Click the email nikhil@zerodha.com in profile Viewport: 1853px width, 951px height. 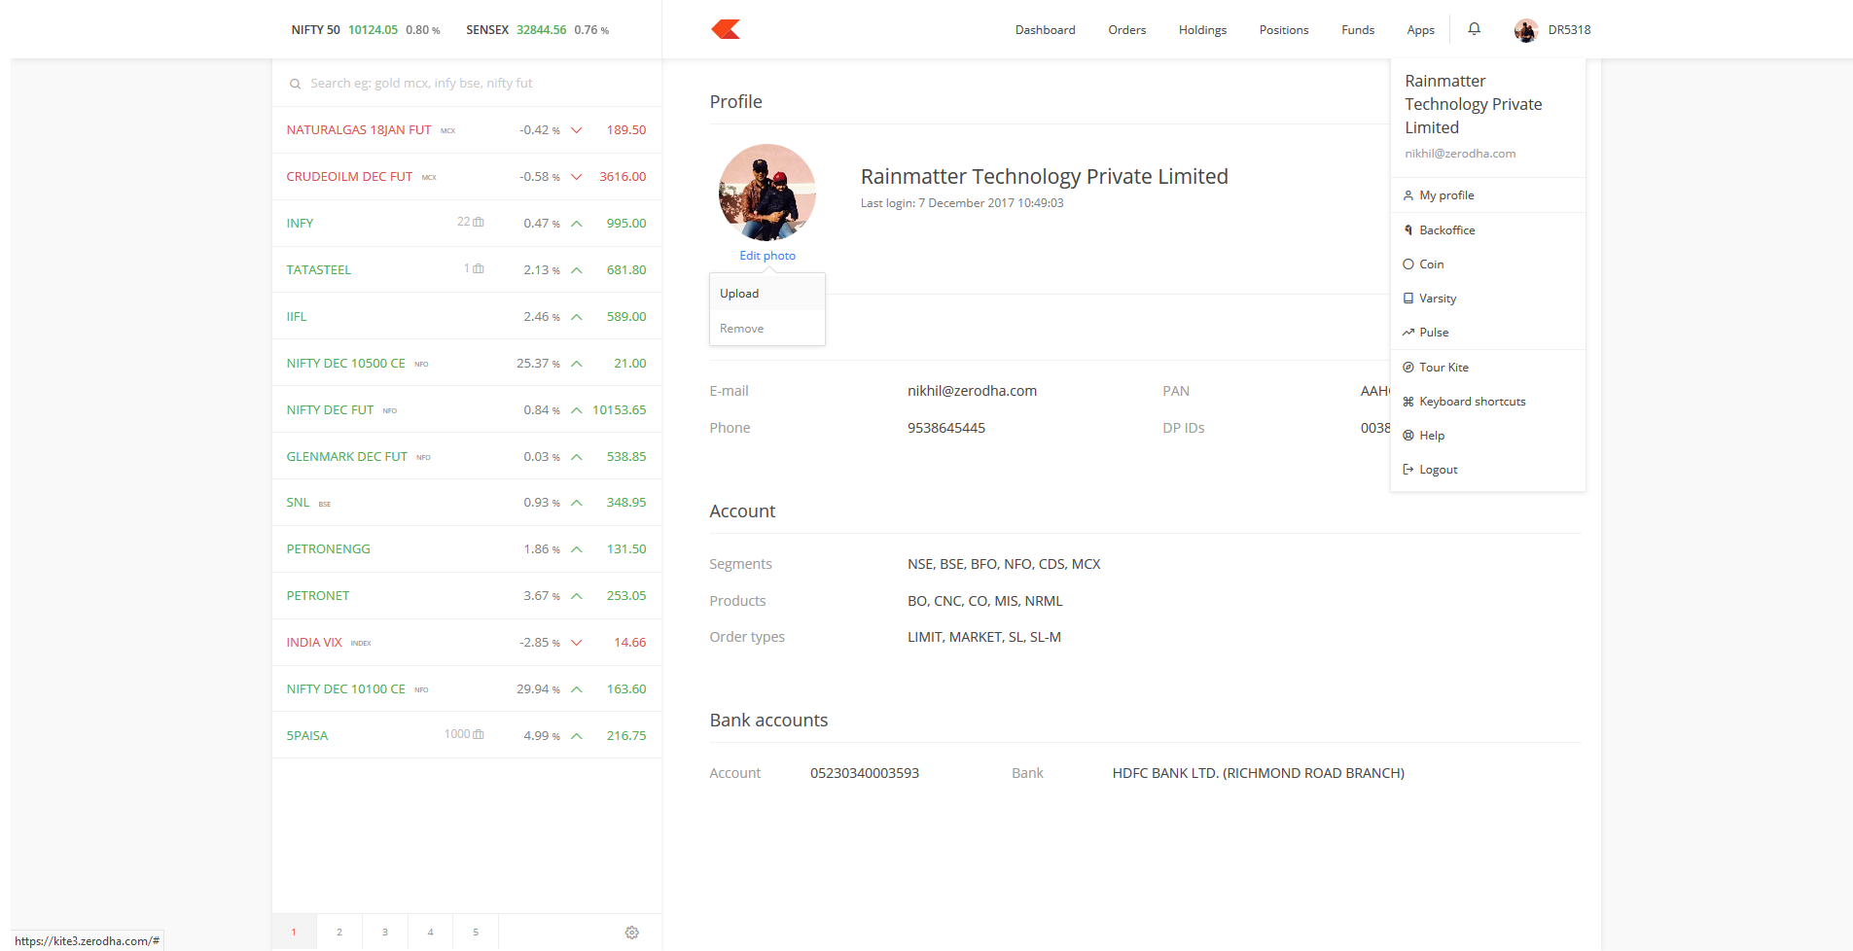[x=972, y=391]
